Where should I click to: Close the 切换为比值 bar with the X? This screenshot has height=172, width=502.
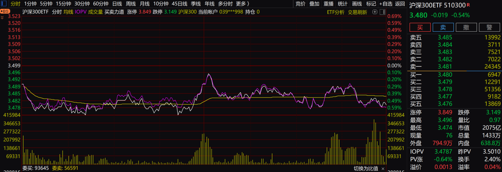383,169
